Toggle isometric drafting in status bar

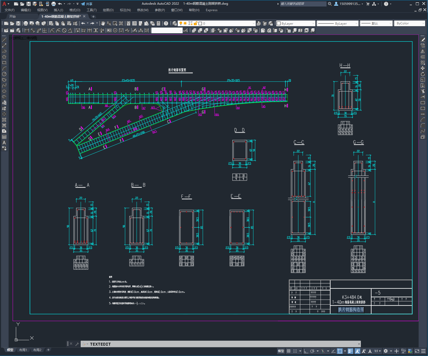tap(323, 351)
